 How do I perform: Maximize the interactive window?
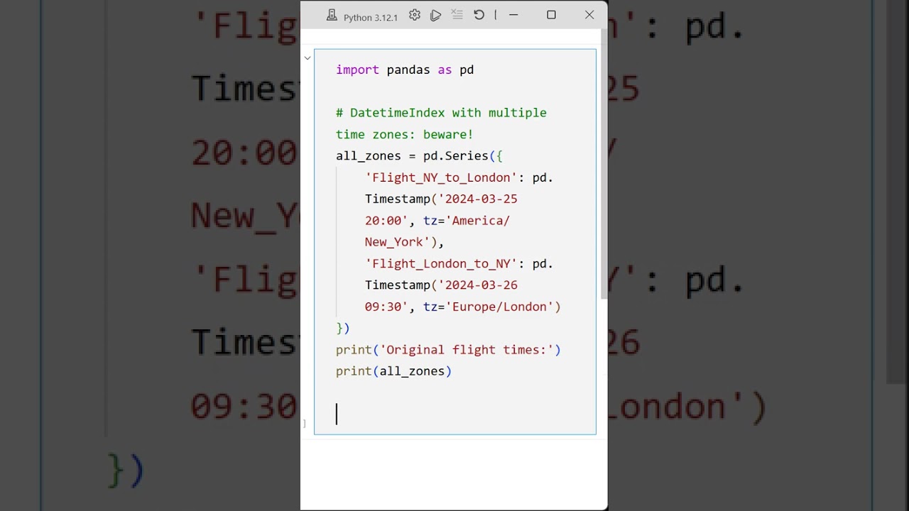(x=551, y=15)
